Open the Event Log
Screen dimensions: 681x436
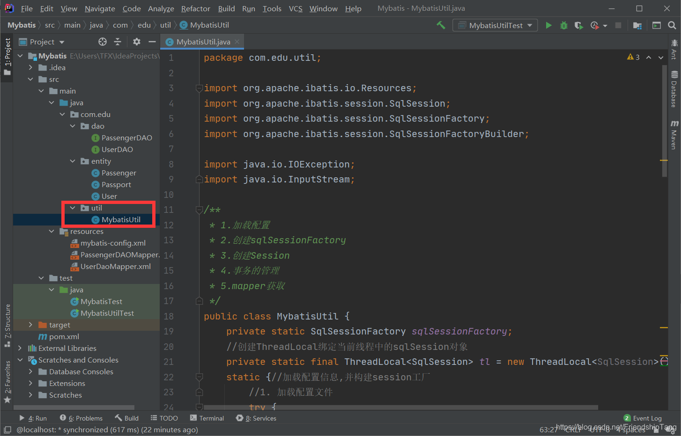coord(643,418)
